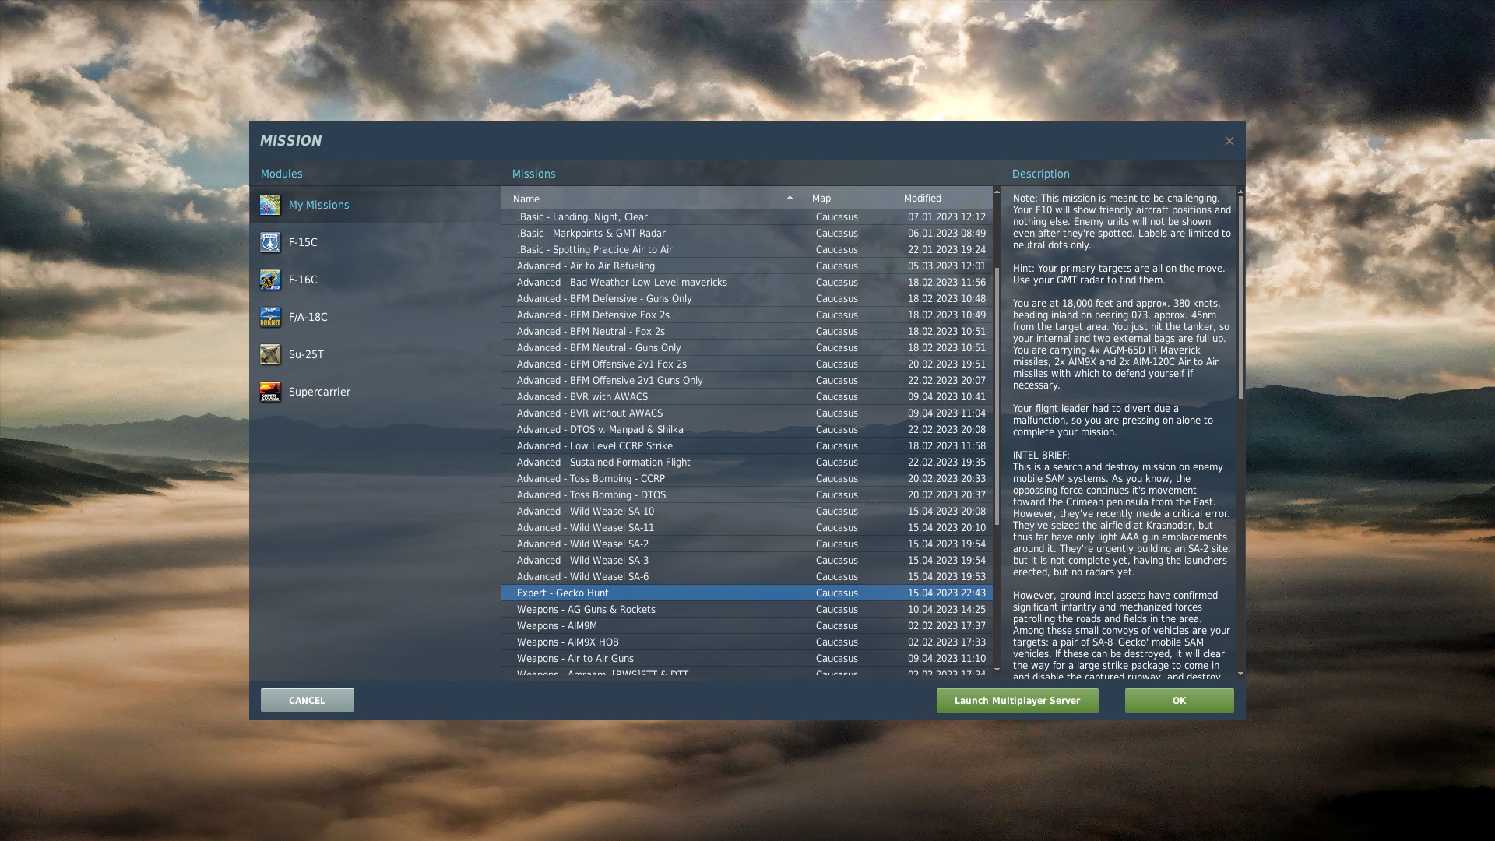Select .Basic - Landing, Night, Clear mission
The image size is (1495, 841).
click(x=582, y=217)
